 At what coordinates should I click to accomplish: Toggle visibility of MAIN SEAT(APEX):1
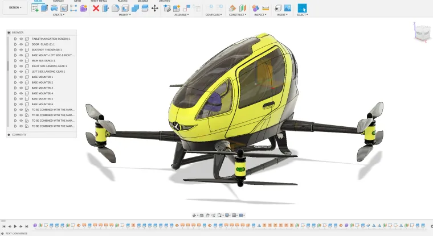(x=21, y=60)
